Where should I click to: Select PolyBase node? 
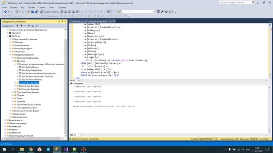tap(13, 130)
